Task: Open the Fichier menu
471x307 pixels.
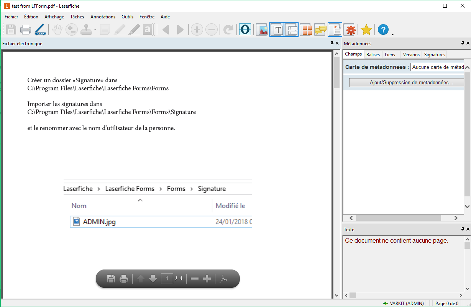Action: [11, 17]
